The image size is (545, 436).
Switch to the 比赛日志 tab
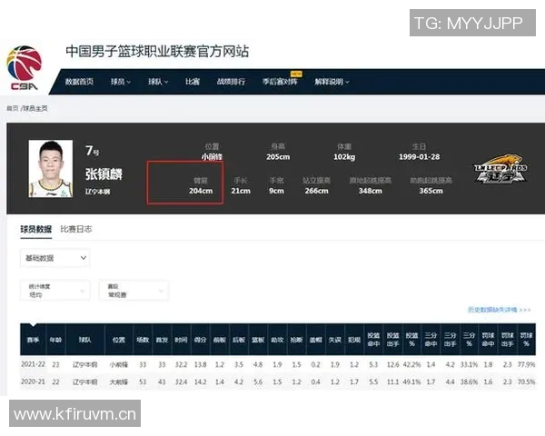(x=75, y=229)
